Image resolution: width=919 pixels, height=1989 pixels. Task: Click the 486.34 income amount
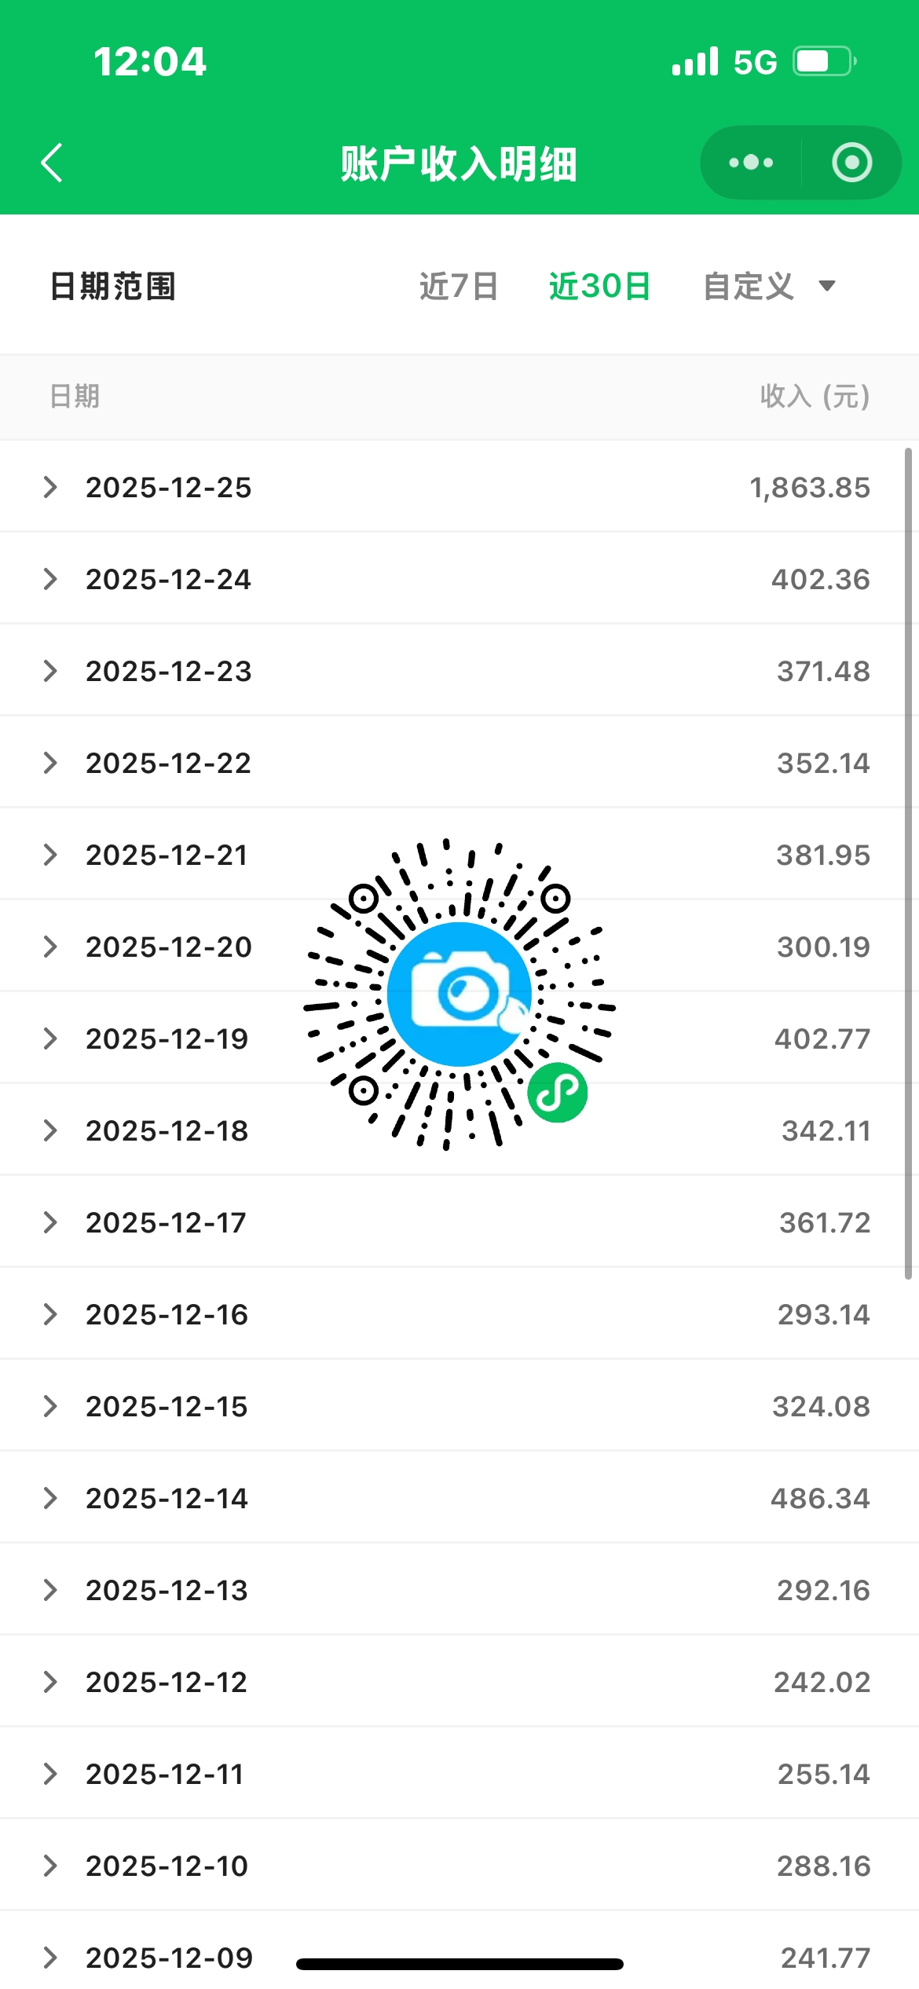click(820, 1498)
